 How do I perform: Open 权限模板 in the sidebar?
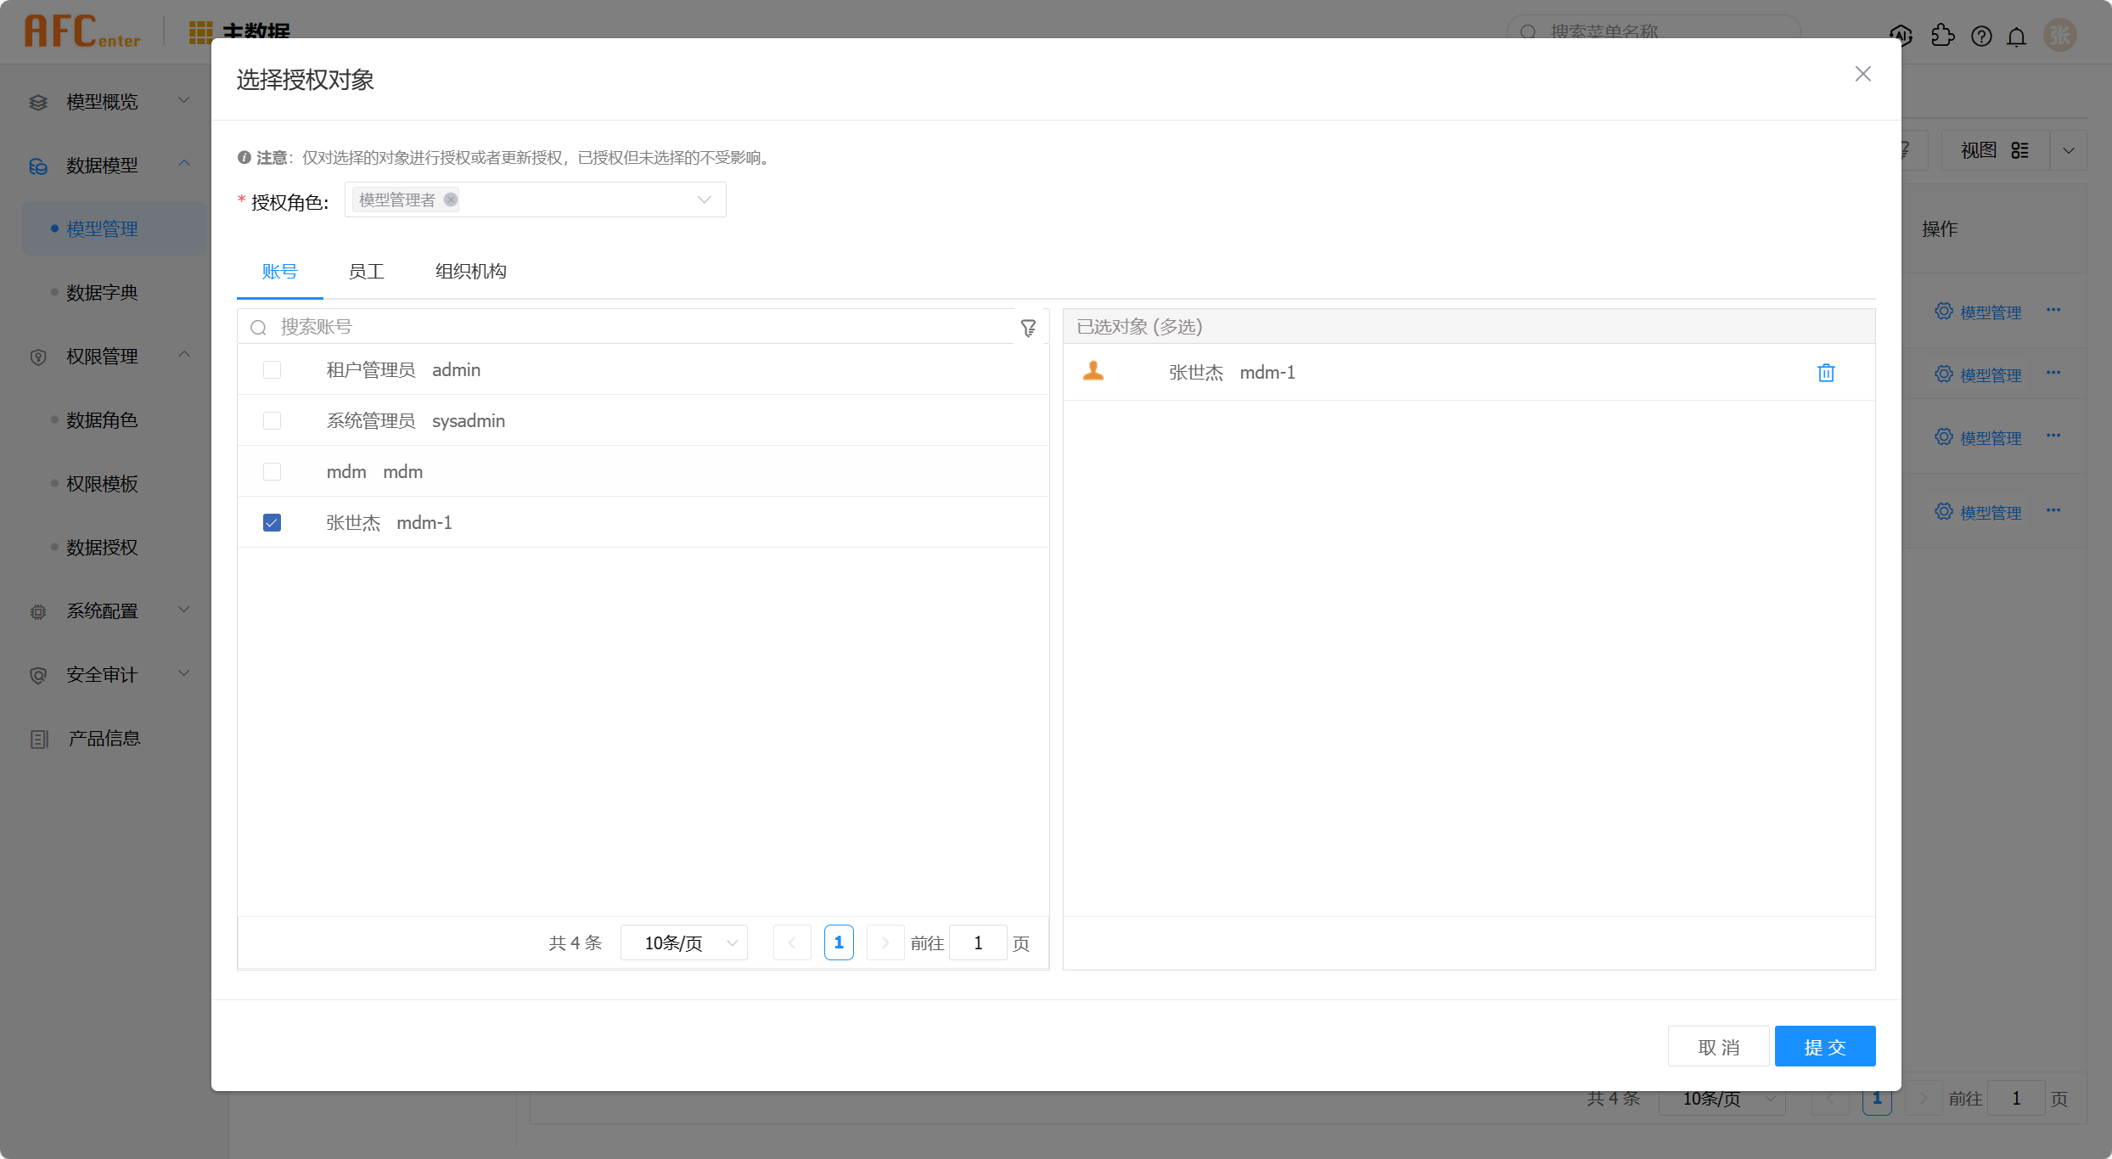102,484
